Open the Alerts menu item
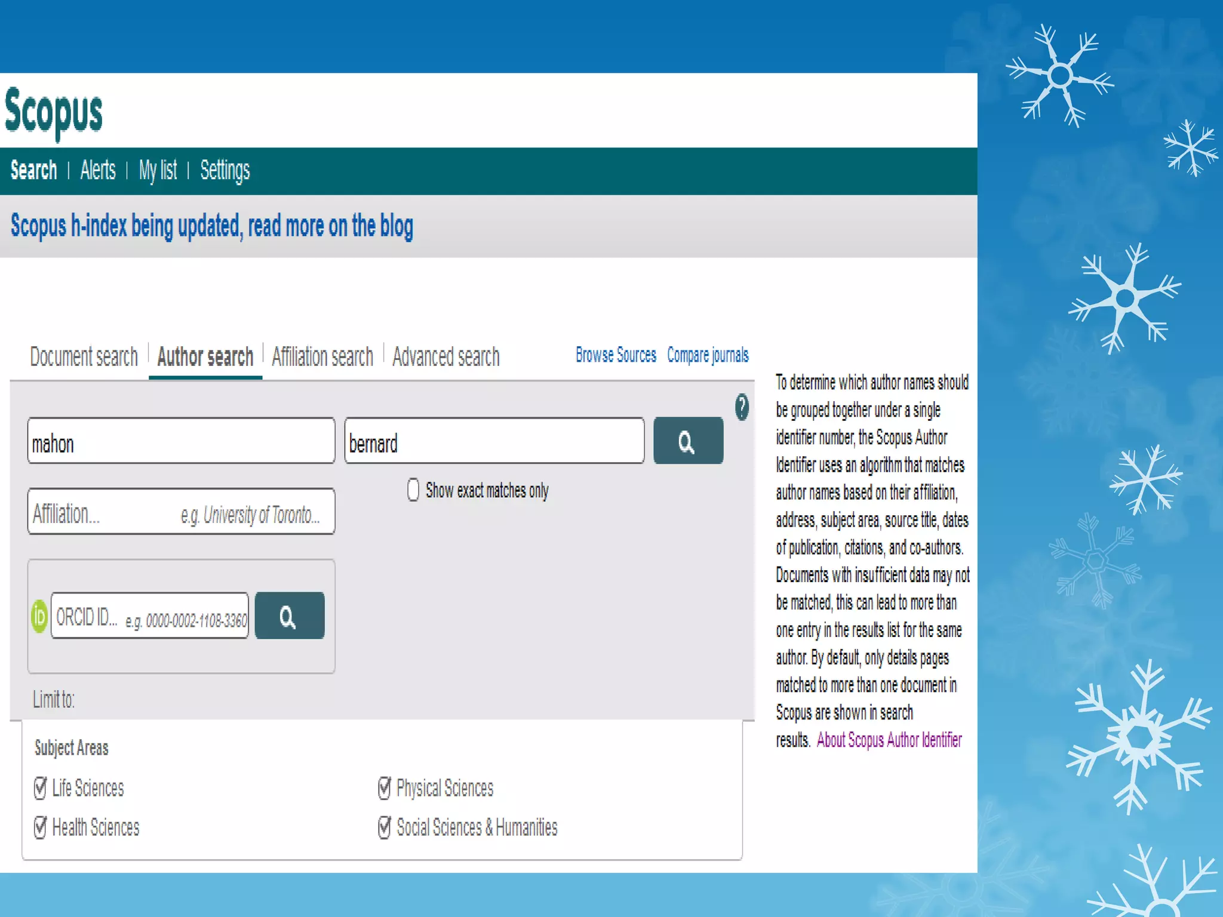This screenshot has width=1223, height=917. (98, 170)
